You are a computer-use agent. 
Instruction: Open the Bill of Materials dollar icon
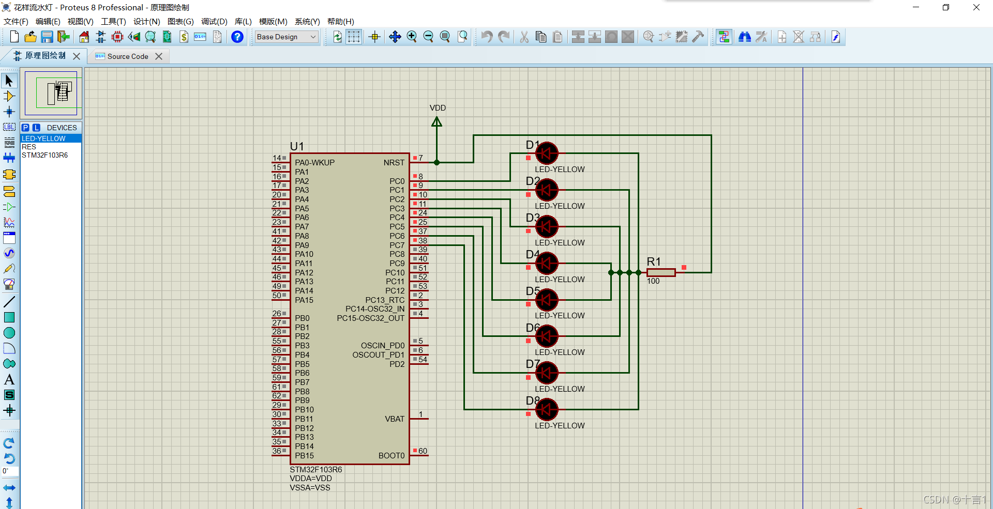[x=184, y=37]
